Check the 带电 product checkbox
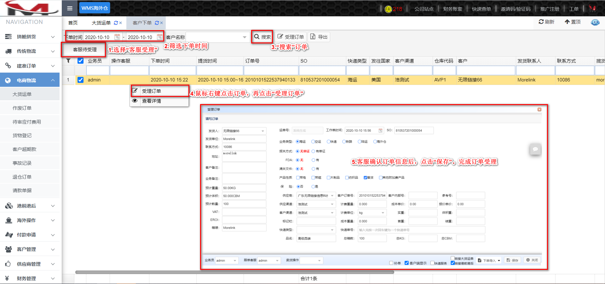The image size is (605, 284). [298, 178]
